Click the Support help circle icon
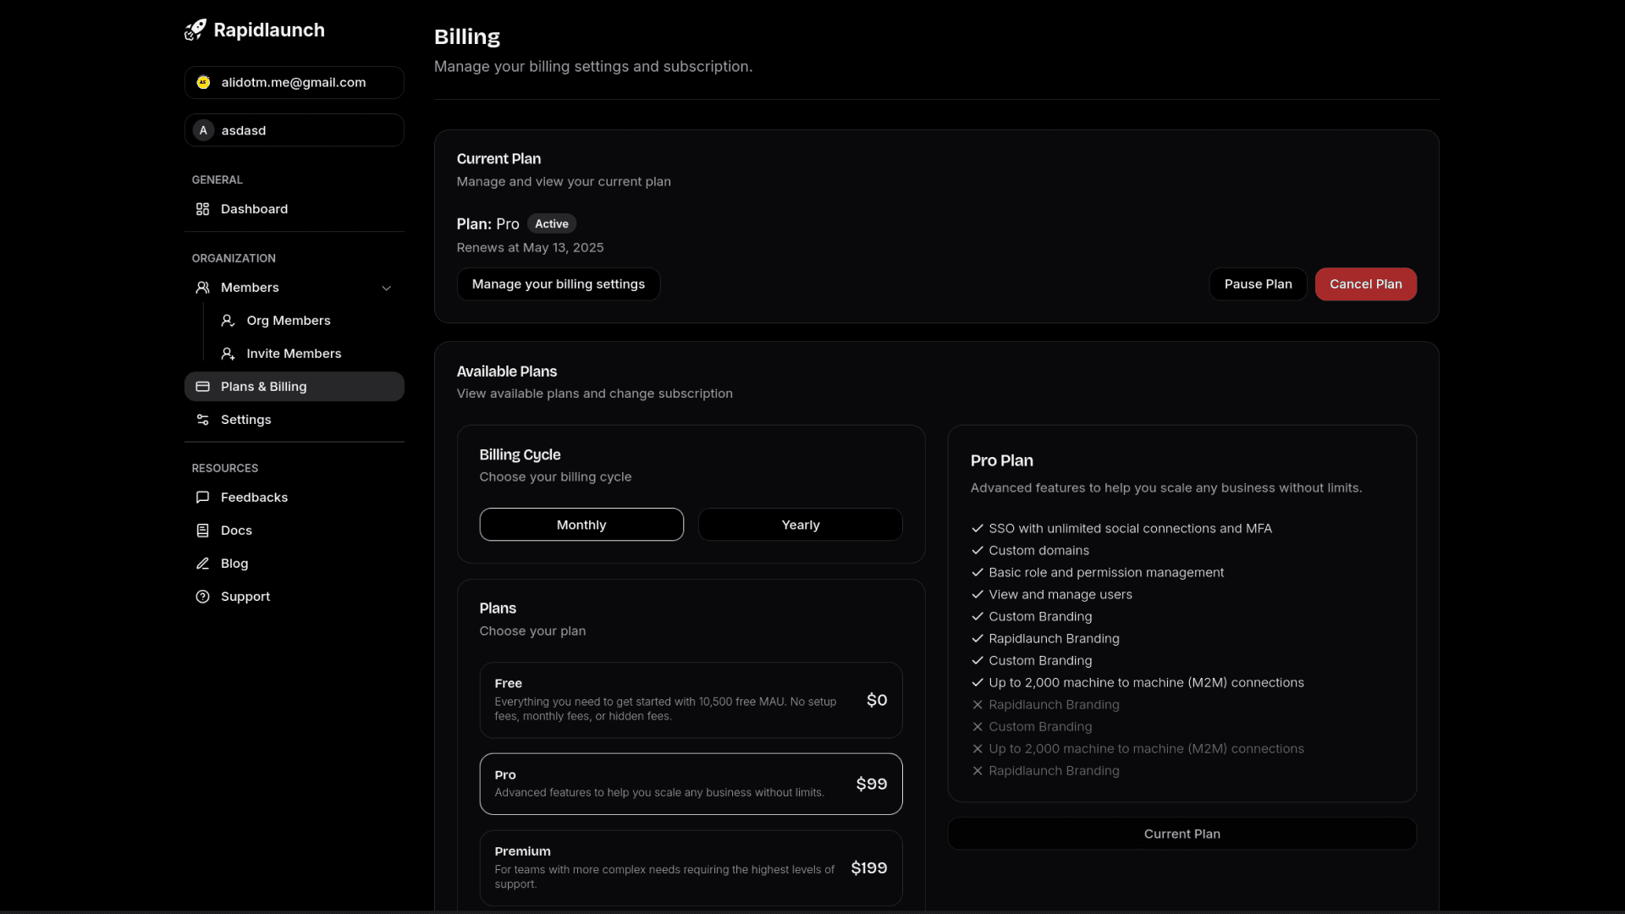This screenshot has width=1625, height=914. (202, 597)
